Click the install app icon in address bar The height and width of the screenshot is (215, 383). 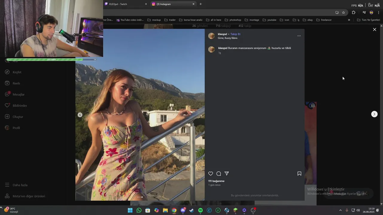[337, 13]
